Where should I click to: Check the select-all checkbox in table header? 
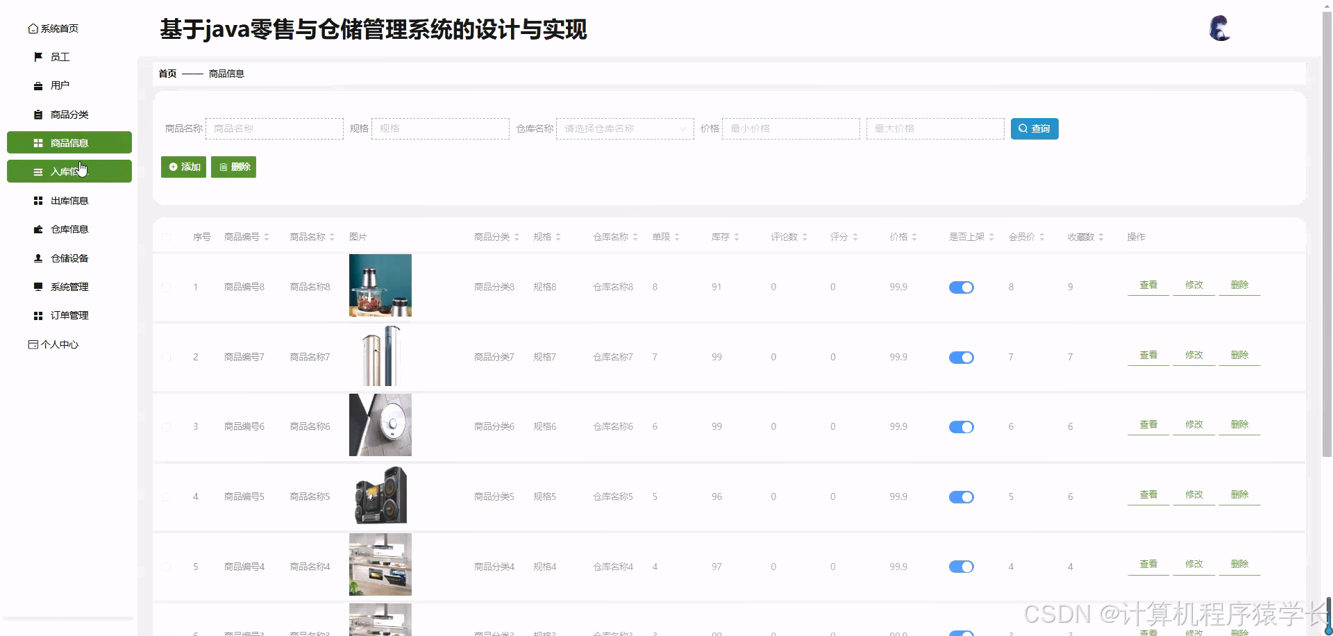tap(167, 237)
